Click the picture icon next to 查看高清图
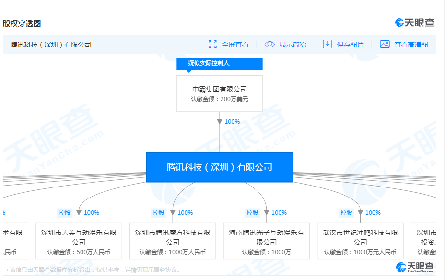The image size is (445, 280). click(385, 44)
